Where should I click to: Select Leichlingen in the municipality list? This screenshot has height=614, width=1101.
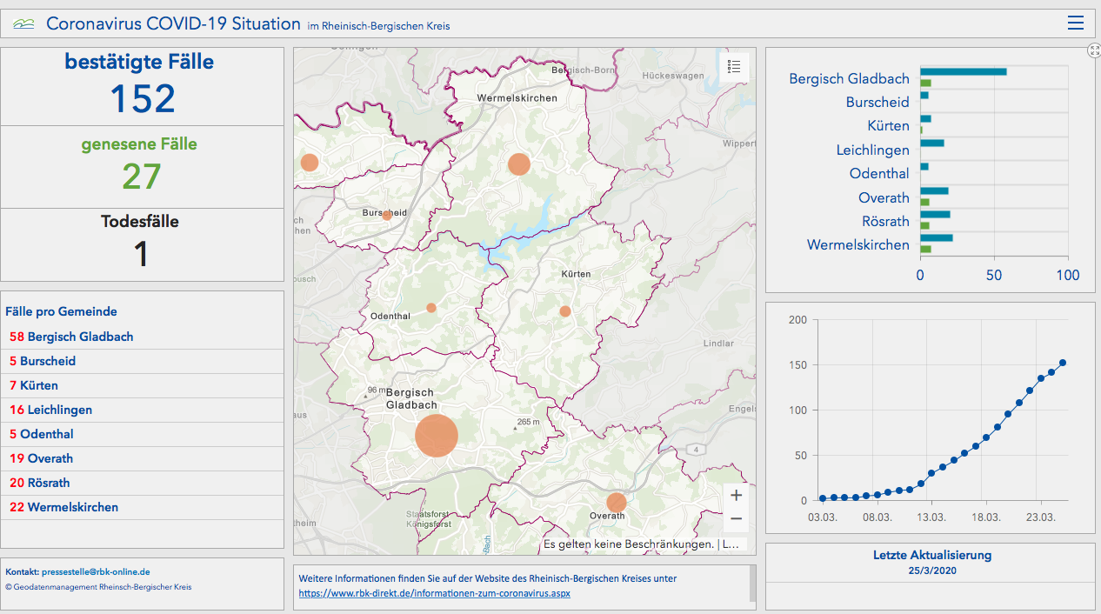(59, 410)
